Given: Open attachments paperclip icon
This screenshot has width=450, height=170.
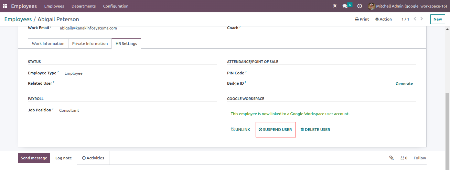Looking at the screenshot, I should coord(391,158).
